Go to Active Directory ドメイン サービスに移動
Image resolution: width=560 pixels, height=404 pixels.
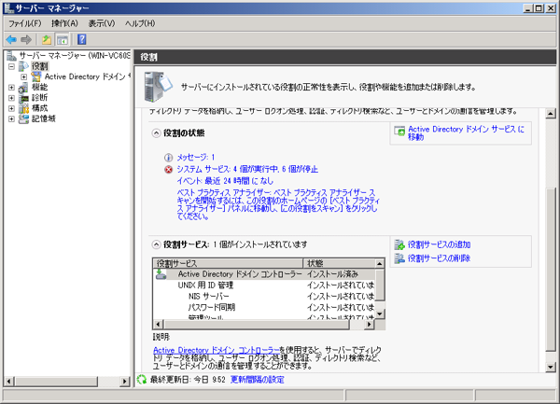(x=466, y=133)
